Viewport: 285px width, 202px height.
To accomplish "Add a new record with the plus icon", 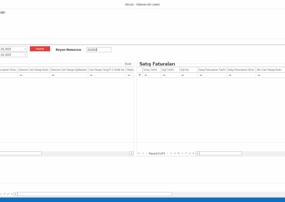I will click(x=178, y=153).
